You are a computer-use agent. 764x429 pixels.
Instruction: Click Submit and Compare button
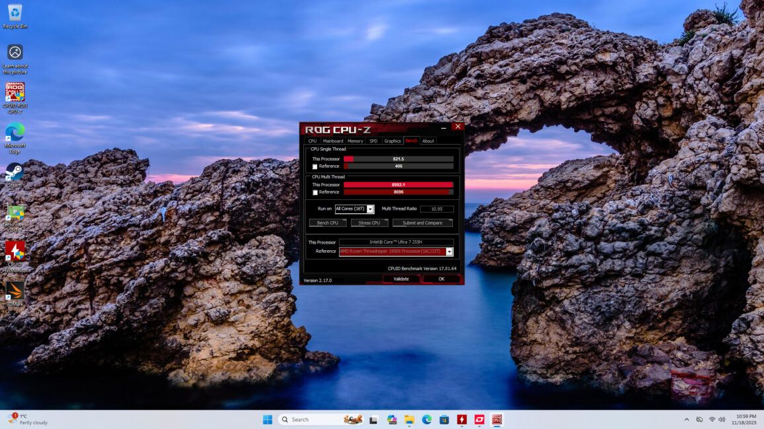coord(422,223)
